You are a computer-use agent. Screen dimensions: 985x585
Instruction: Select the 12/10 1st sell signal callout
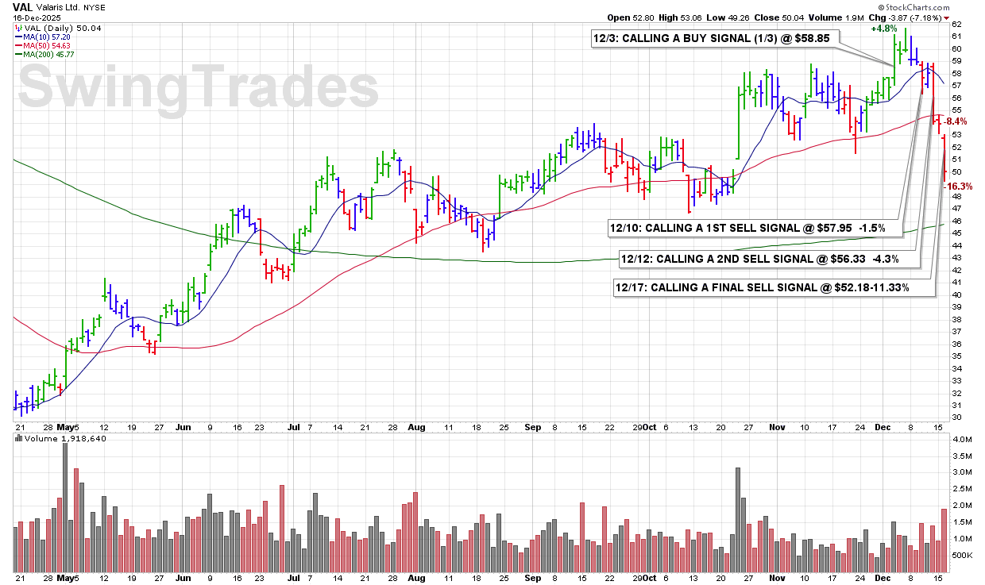752,228
